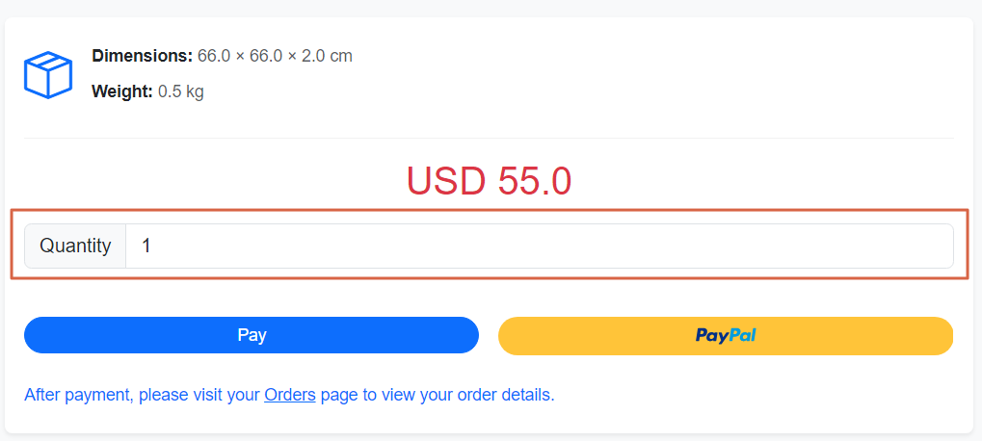This screenshot has height=441, width=982.
Task: Click the bold Dimensions label
Action: (x=142, y=56)
